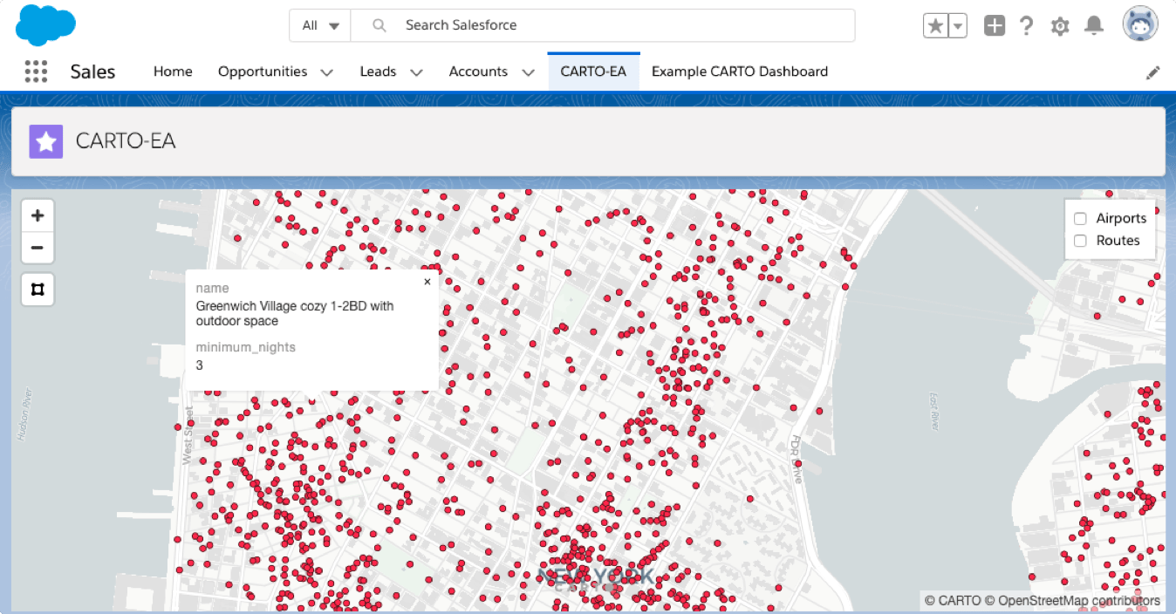Click the Global Actions plus icon

(x=995, y=26)
